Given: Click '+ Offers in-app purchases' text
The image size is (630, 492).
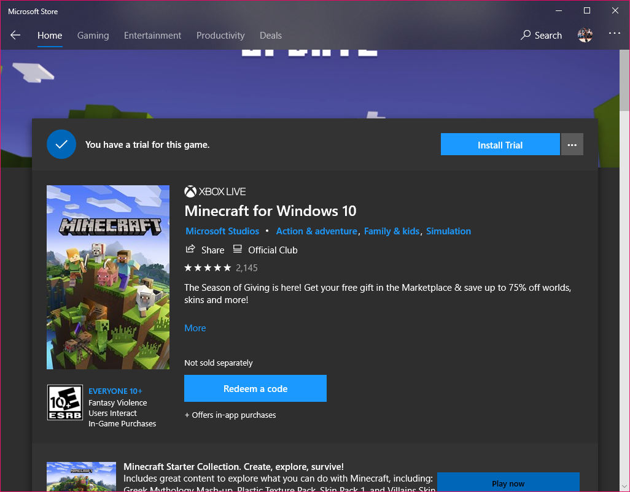Looking at the screenshot, I should click(230, 415).
